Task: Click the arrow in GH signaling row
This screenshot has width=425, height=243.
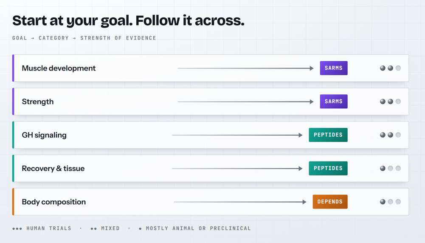Action: coord(237,135)
